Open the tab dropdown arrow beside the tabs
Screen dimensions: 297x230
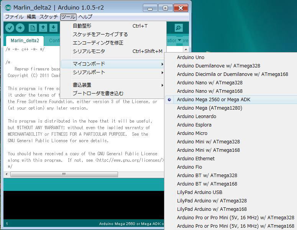pos(179,40)
